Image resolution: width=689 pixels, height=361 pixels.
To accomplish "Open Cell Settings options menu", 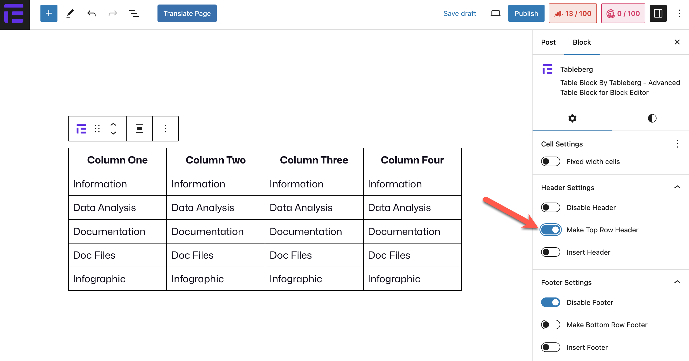I will click(677, 144).
